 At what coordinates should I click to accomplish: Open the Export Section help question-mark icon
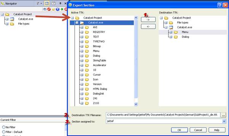click(x=220, y=5)
